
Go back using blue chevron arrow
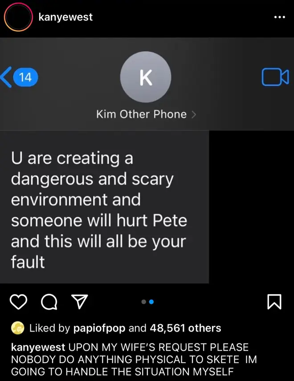click(6, 77)
